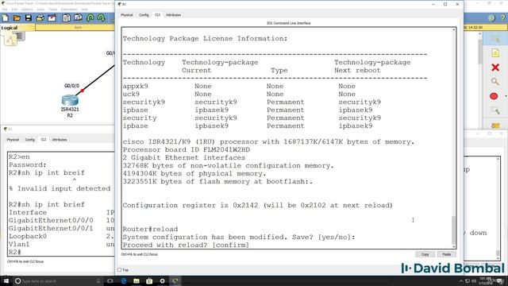Open the Windows Start menu

(x=6, y=280)
